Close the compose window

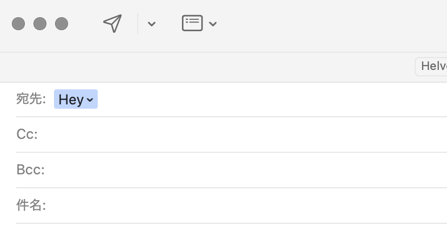click(x=18, y=24)
